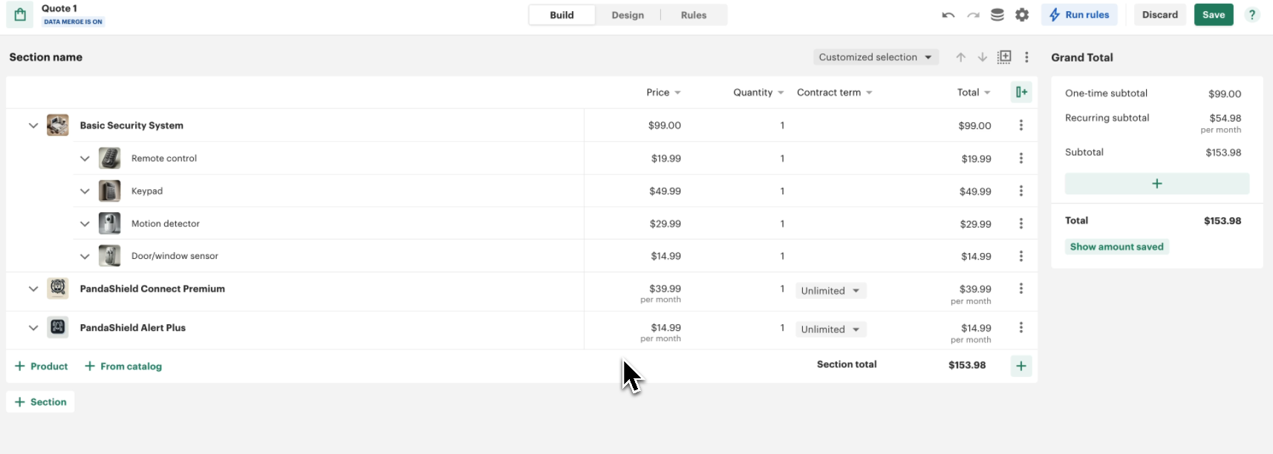1273x454 pixels.
Task: Open the settings gear icon
Action: 1022,15
